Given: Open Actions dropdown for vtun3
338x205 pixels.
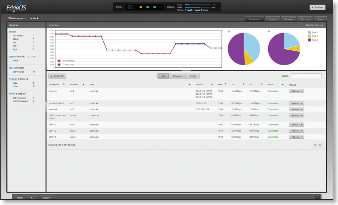Looking at the screenshot, I should 296,137.
